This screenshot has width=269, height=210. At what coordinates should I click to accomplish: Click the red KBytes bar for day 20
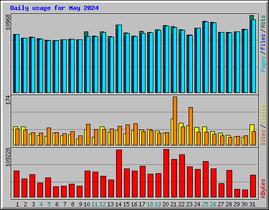[x=166, y=173]
